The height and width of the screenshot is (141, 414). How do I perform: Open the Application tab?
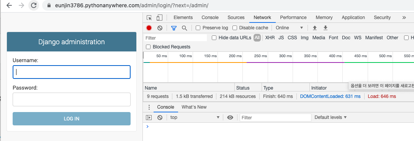coord(353,18)
